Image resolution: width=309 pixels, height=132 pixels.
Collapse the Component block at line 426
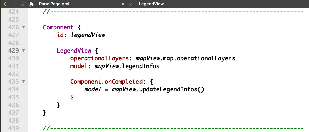coord(24,27)
